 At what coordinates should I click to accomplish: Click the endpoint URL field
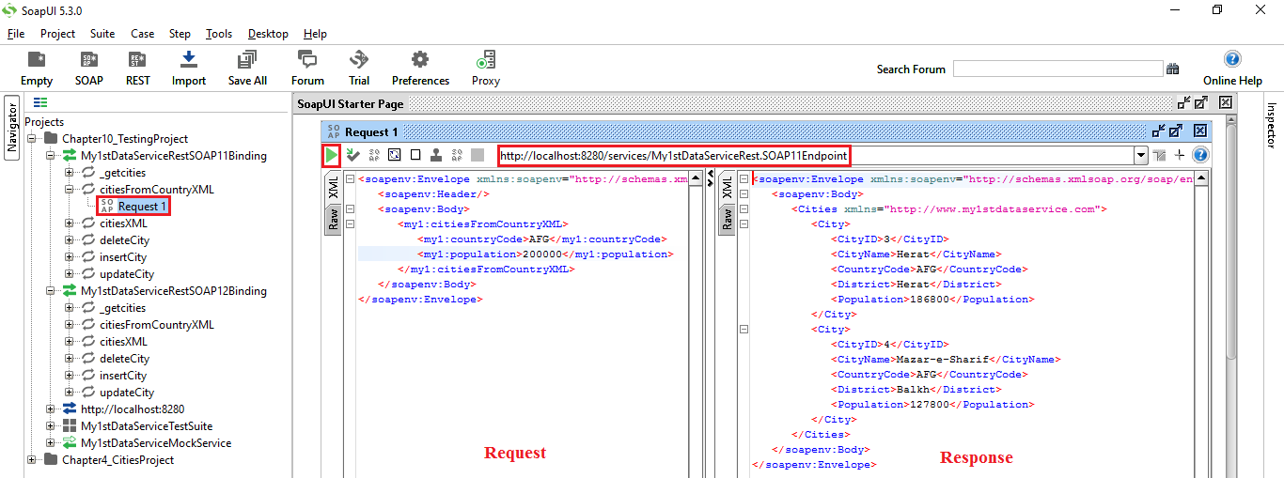click(816, 155)
